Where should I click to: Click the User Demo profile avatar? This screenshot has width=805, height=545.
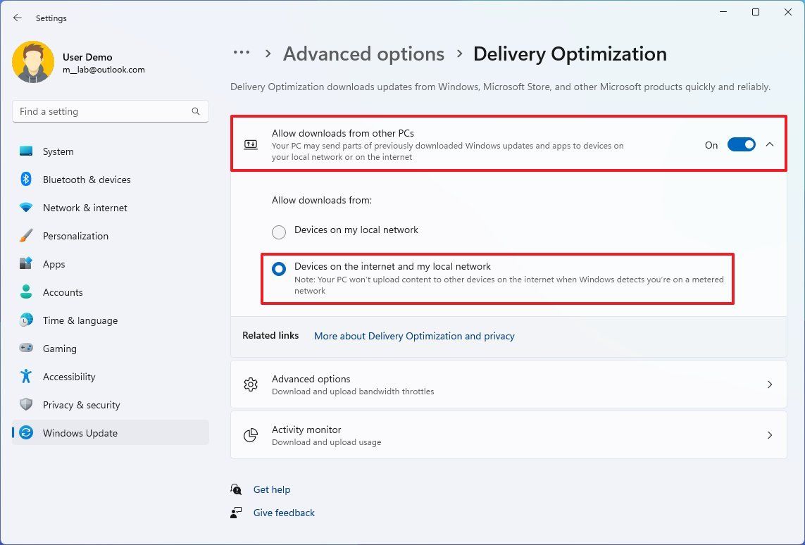pos(33,62)
